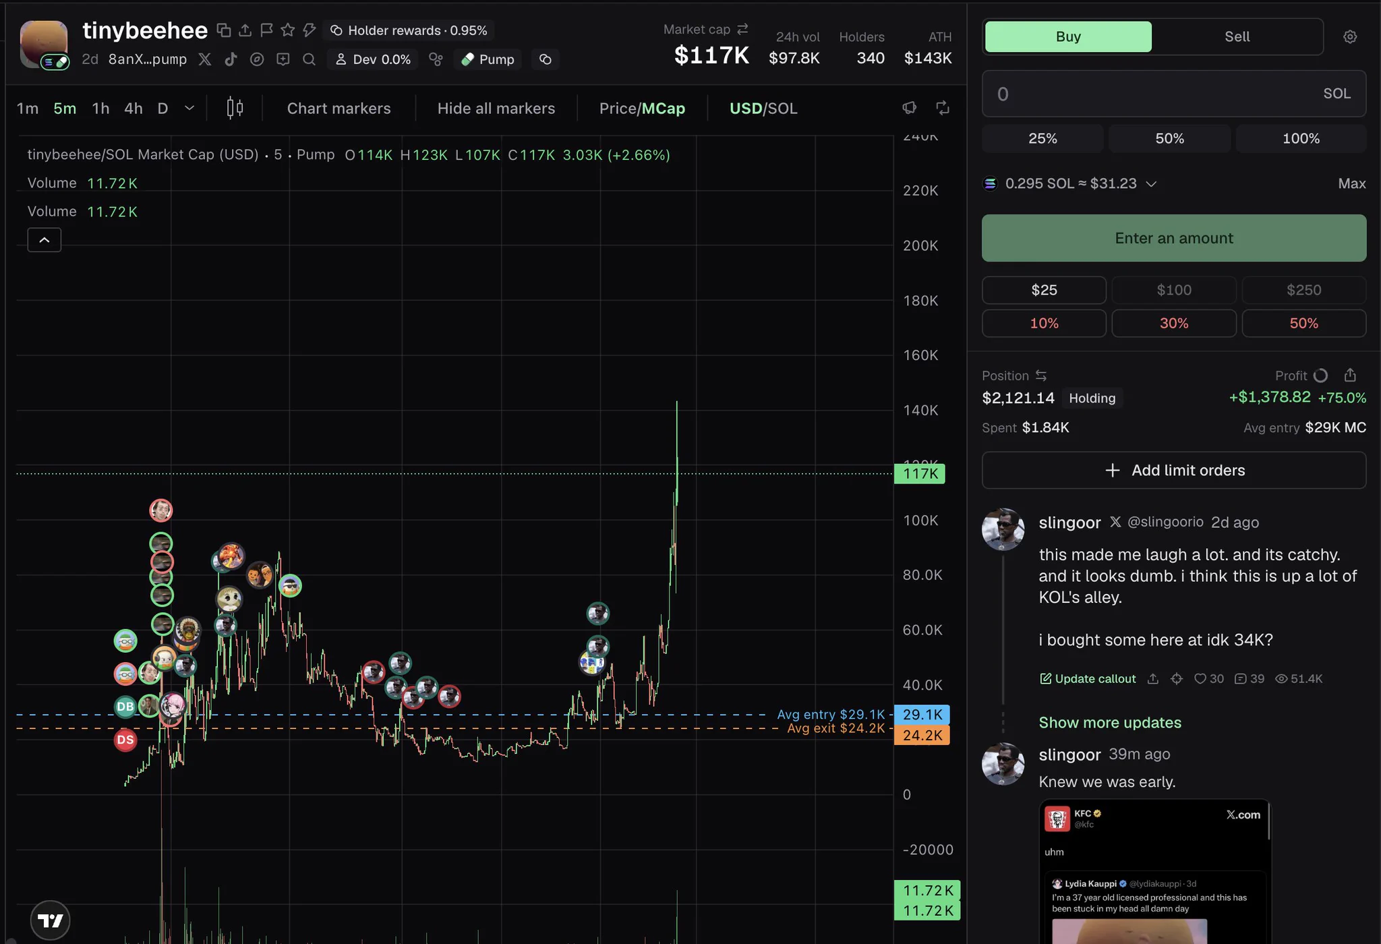Switch the chart between Price and MCap
1381x944 pixels.
click(x=642, y=109)
